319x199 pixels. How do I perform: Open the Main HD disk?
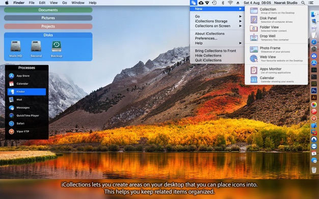click(x=16, y=49)
